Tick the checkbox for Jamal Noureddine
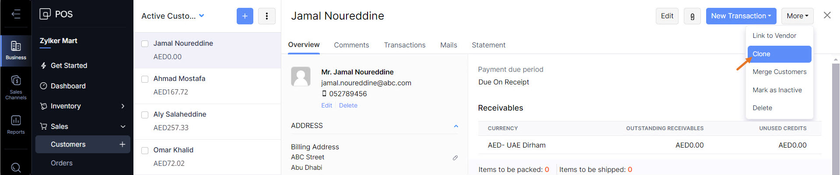This screenshot has height=175, width=840. (145, 44)
